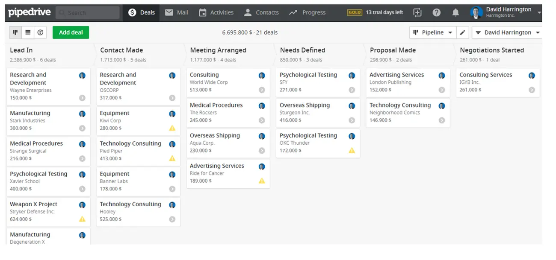556x260 pixels.
Task: Click the edit pipeline pencil icon
Action: [462, 32]
